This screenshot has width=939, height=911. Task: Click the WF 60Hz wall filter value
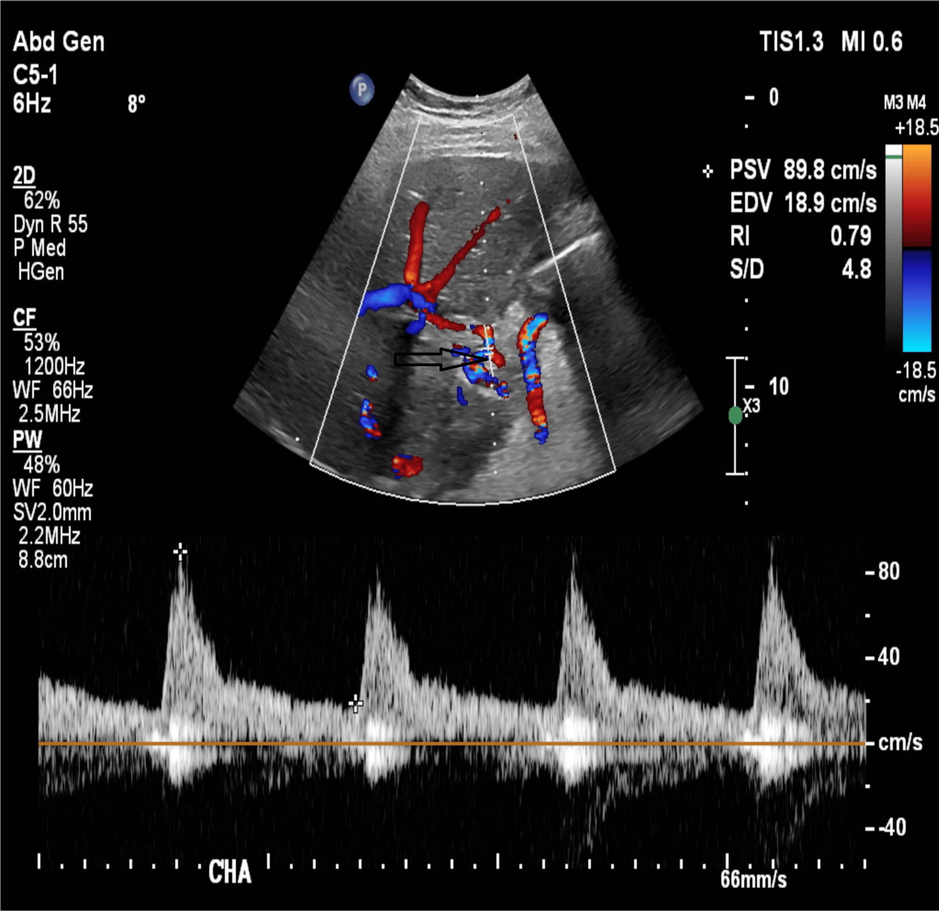click(53, 489)
